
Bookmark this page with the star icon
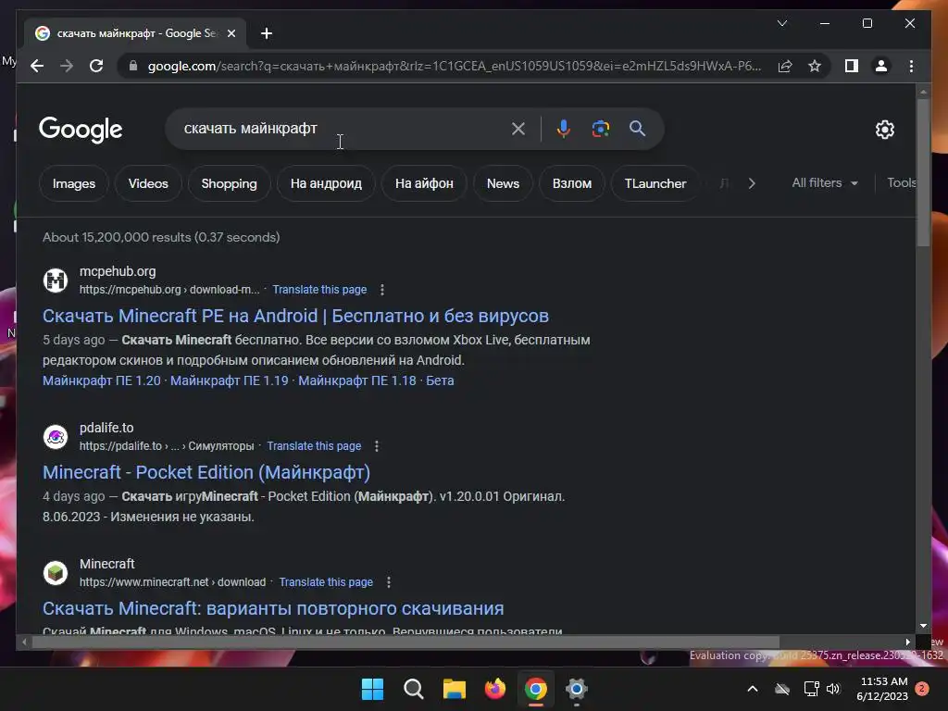point(815,66)
